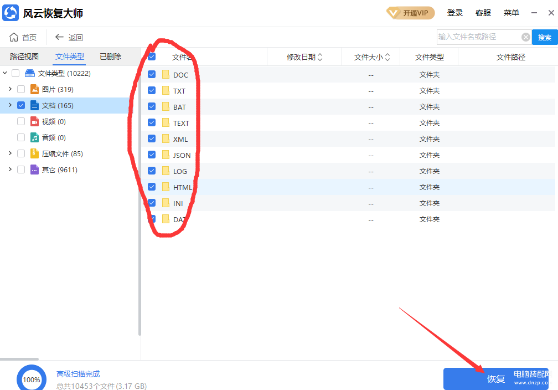Check the 其它 (9611) tree checkbox
The image size is (558, 390).
pos(21,170)
